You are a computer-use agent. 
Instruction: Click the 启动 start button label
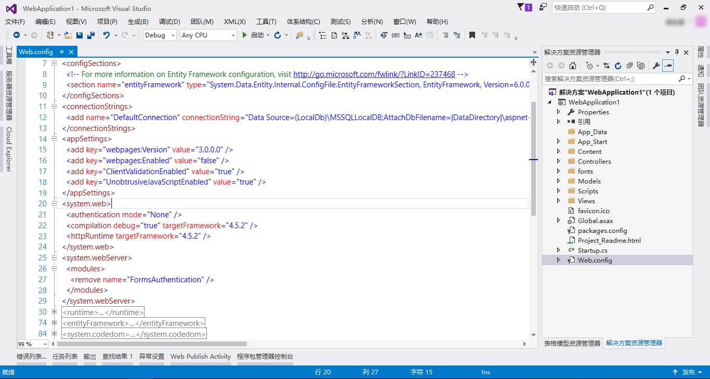point(257,35)
